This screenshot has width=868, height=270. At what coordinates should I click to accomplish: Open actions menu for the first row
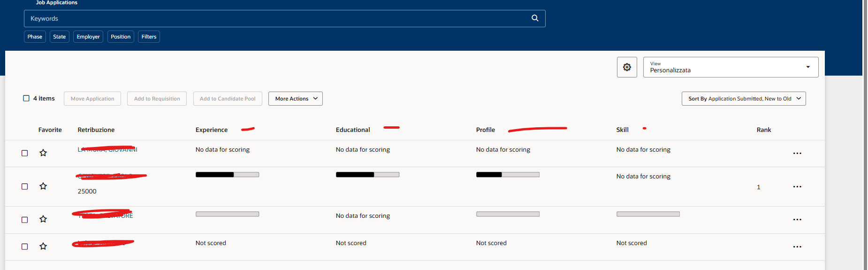(x=797, y=154)
